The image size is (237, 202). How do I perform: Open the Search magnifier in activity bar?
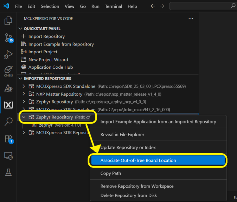point(8,122)
